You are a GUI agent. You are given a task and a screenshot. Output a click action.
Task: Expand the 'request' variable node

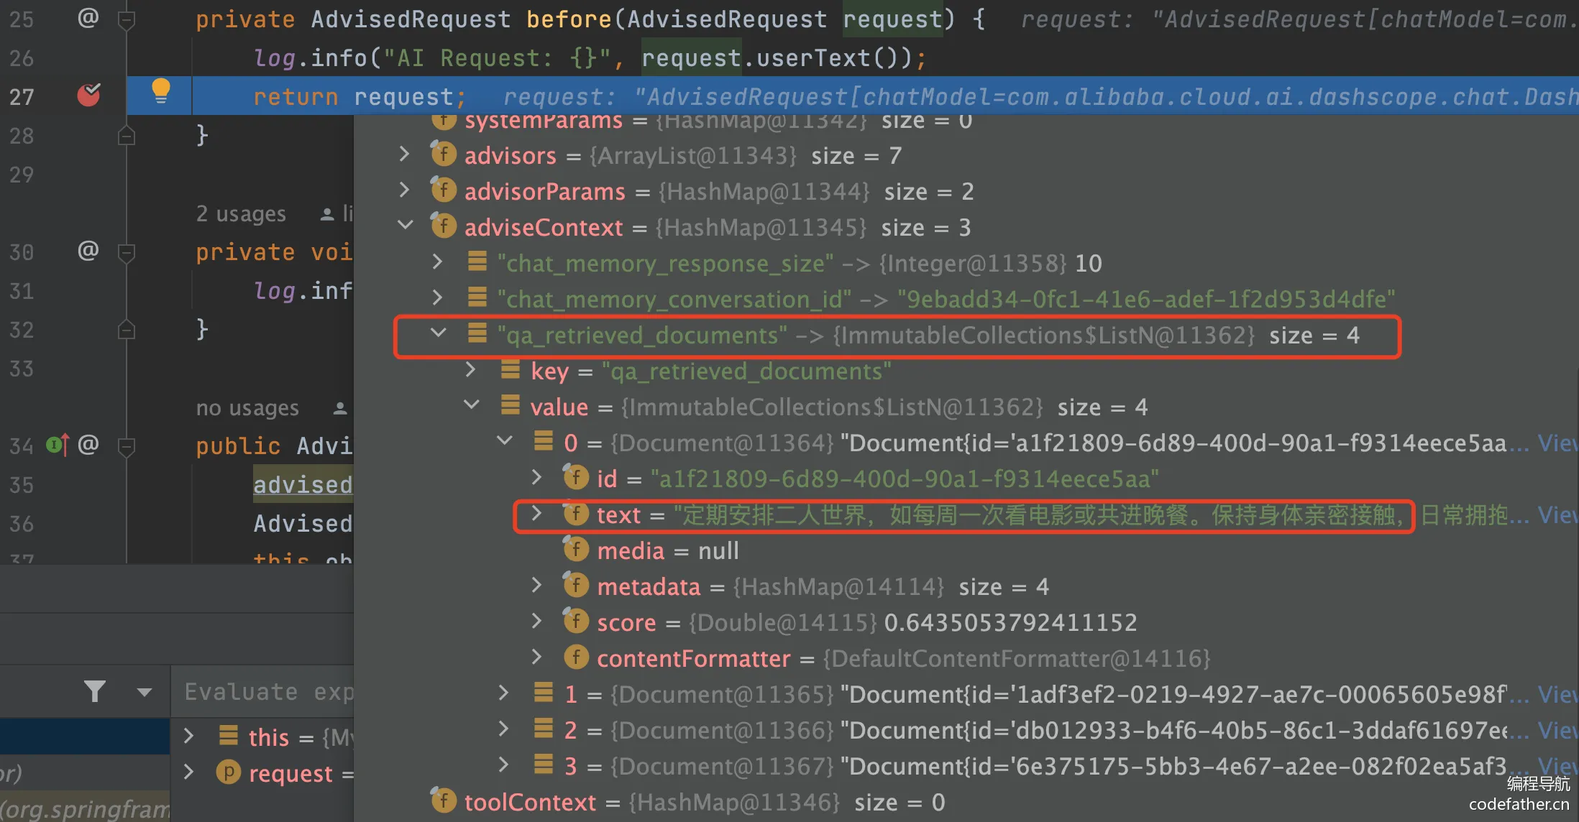click(188, 772)
